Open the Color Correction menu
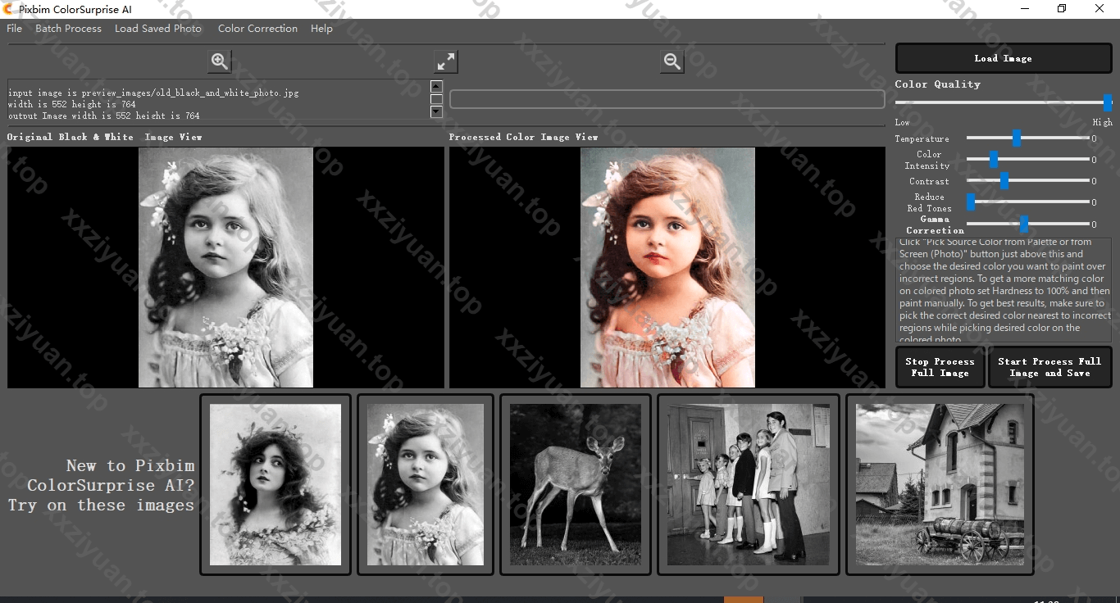Screen dimensions: 1120x603 point(257,29)
